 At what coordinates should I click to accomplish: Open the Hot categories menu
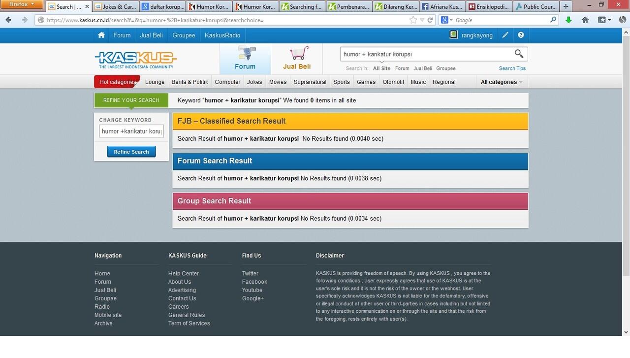coord(117,82)
